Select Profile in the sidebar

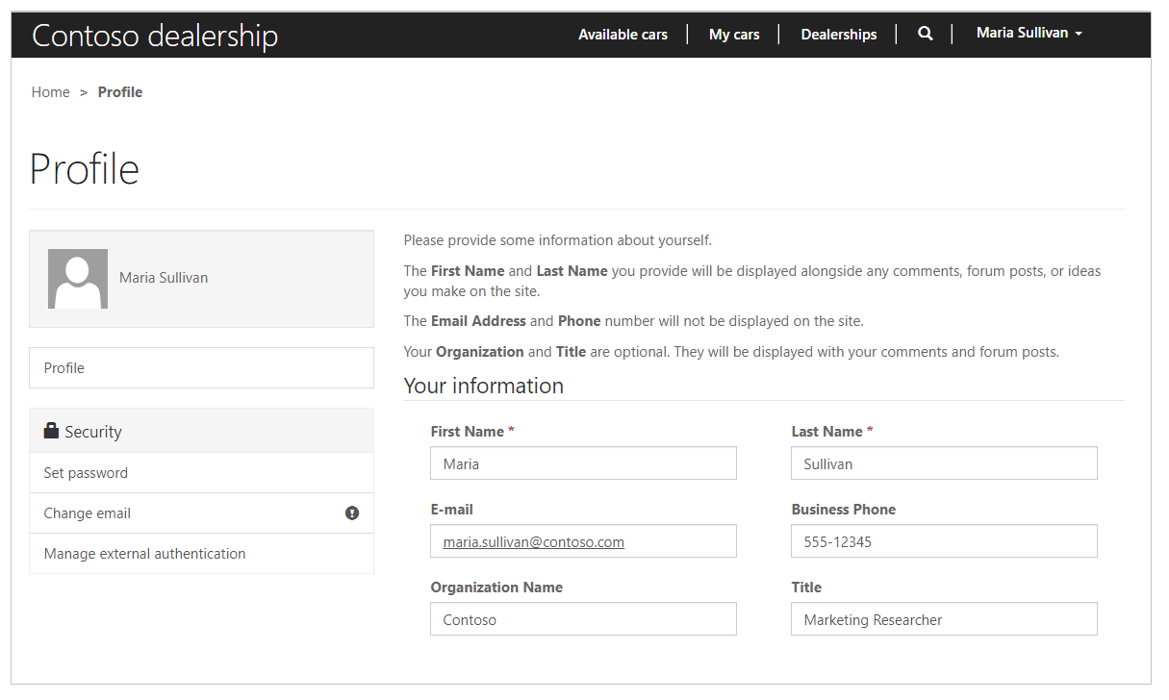[201, 368]
